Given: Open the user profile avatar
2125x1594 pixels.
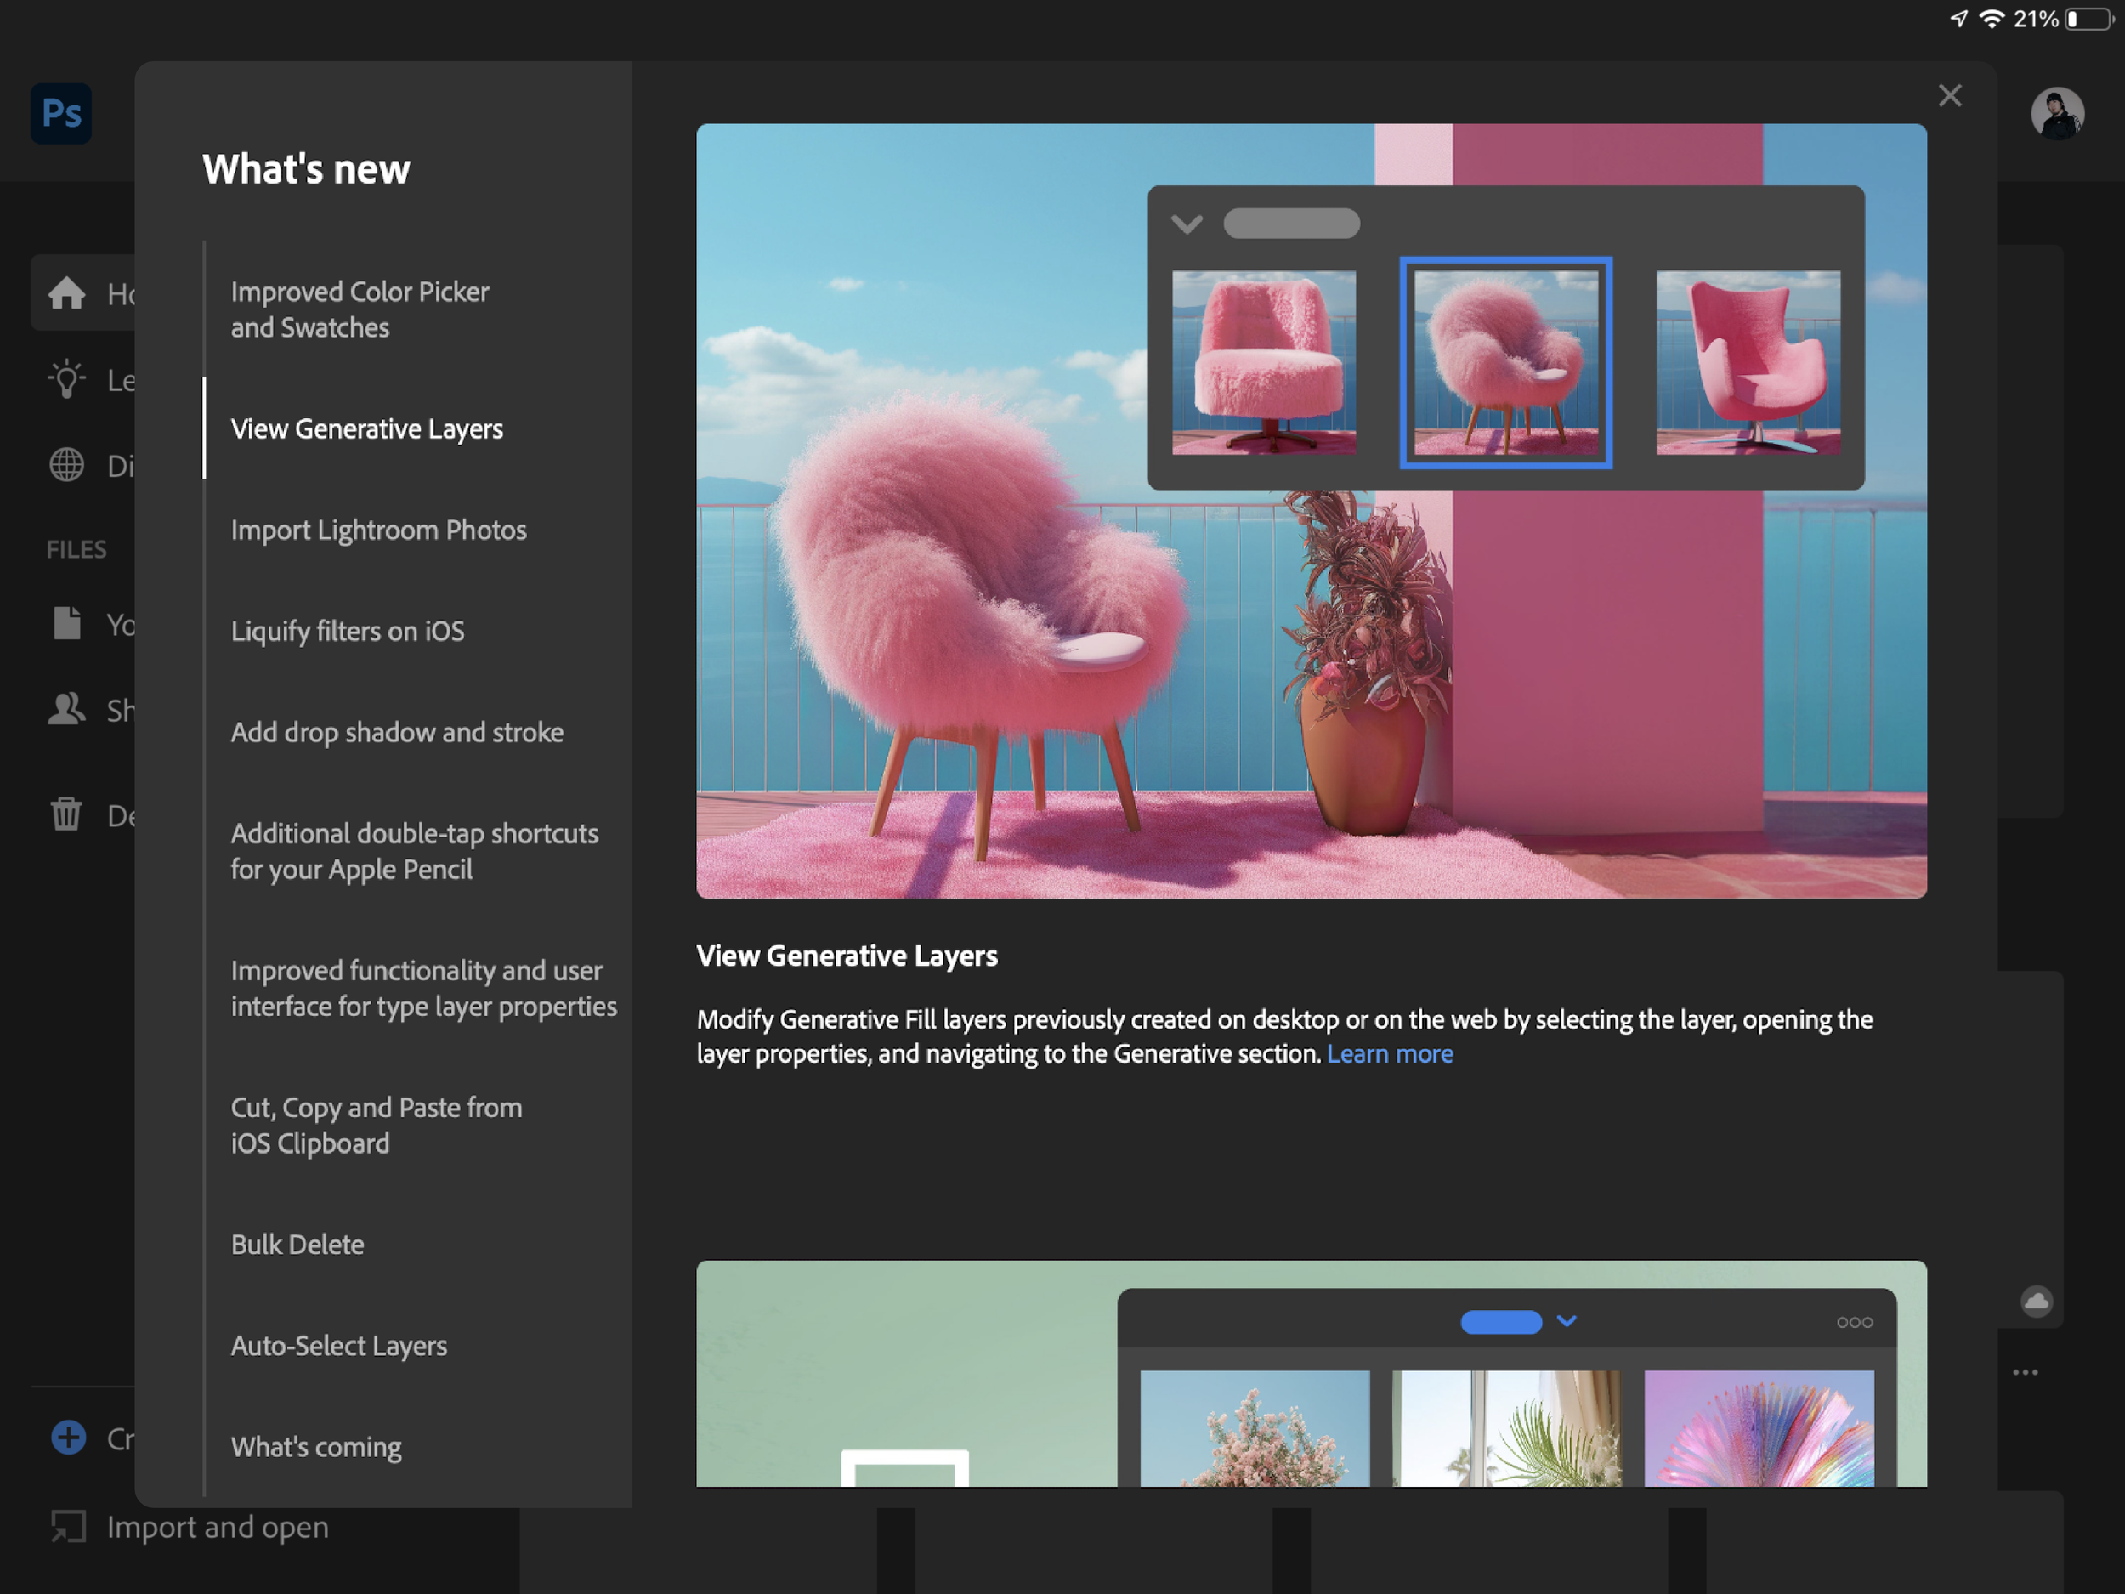Looking at the screenshot, I should pyautogui.click(x=2057, y=114).
